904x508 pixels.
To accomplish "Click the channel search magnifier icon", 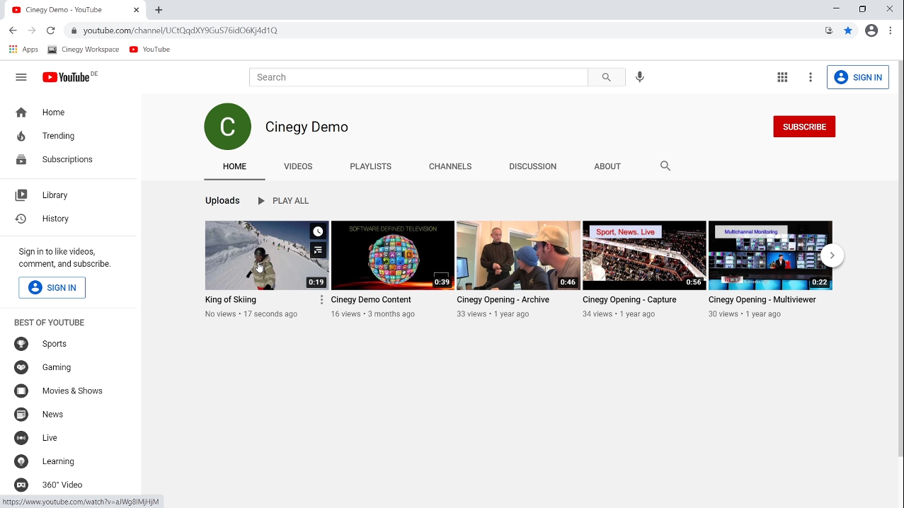I will [665, 166].
